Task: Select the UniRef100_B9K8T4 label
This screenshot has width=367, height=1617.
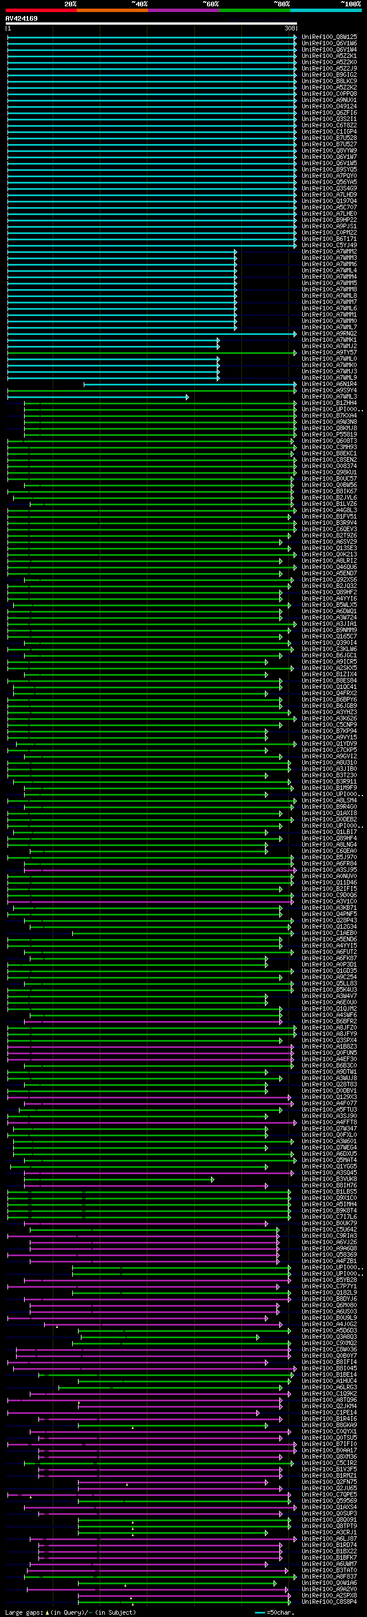Action: click(329, 1210)
